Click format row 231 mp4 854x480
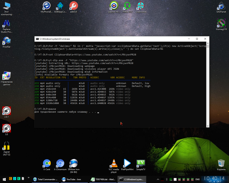 83,98
